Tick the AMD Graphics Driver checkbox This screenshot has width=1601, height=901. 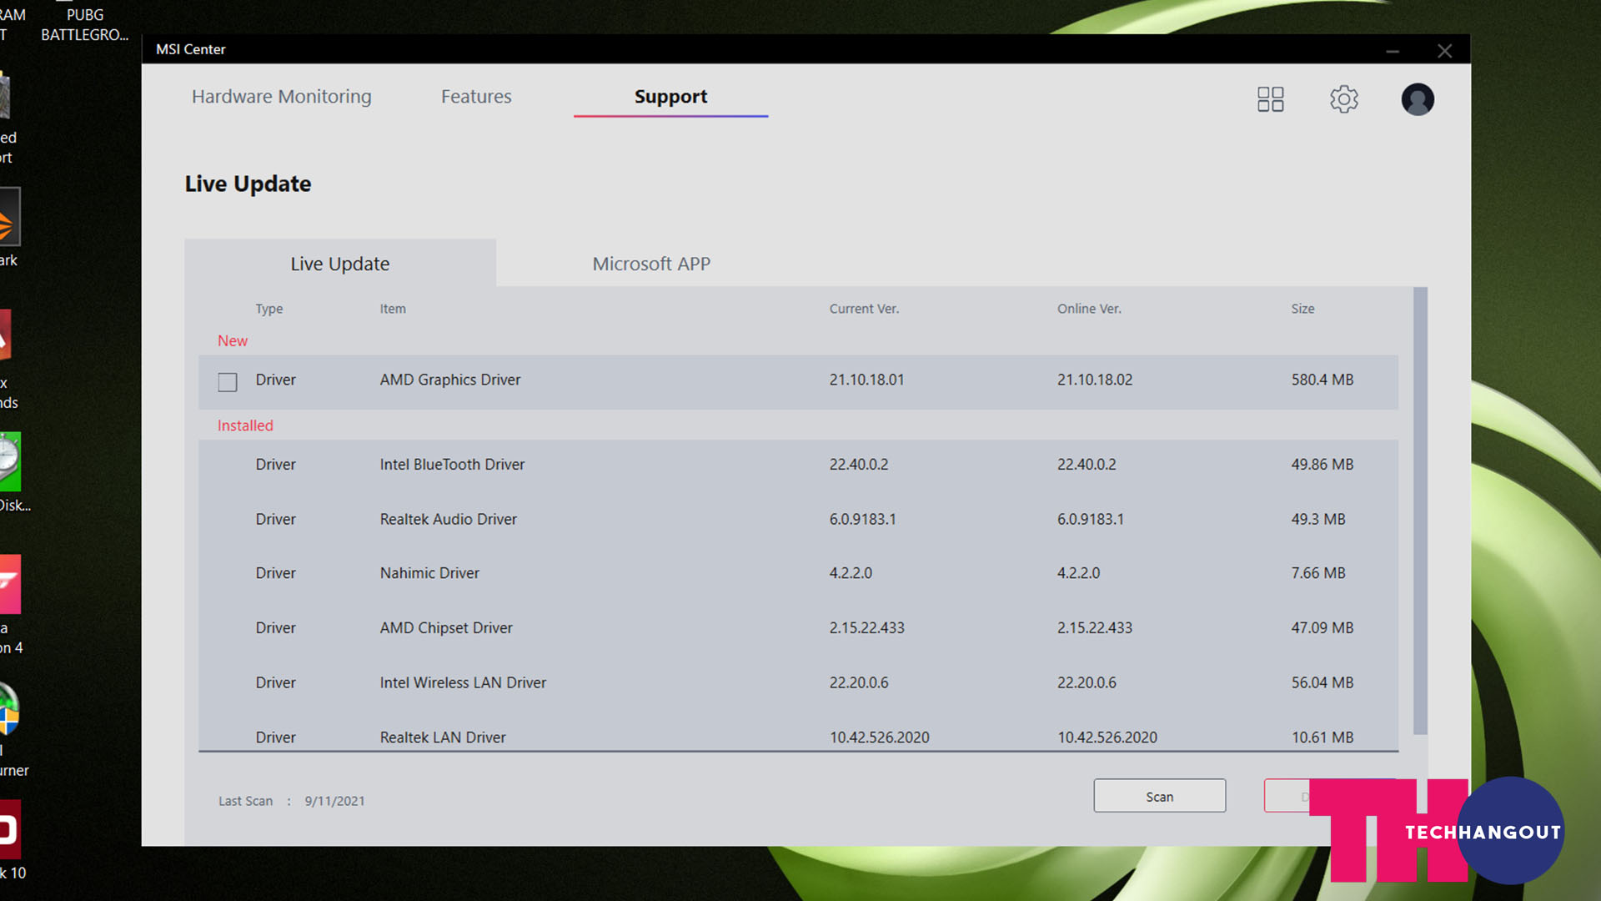pyautogui.click(x=228, y=382)
